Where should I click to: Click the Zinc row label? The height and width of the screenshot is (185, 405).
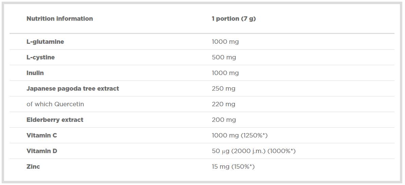pos(33,167)
